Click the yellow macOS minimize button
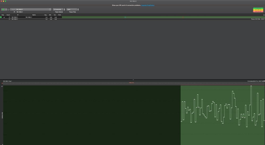This screenshot has width=265, height=145. coord(3,1)
